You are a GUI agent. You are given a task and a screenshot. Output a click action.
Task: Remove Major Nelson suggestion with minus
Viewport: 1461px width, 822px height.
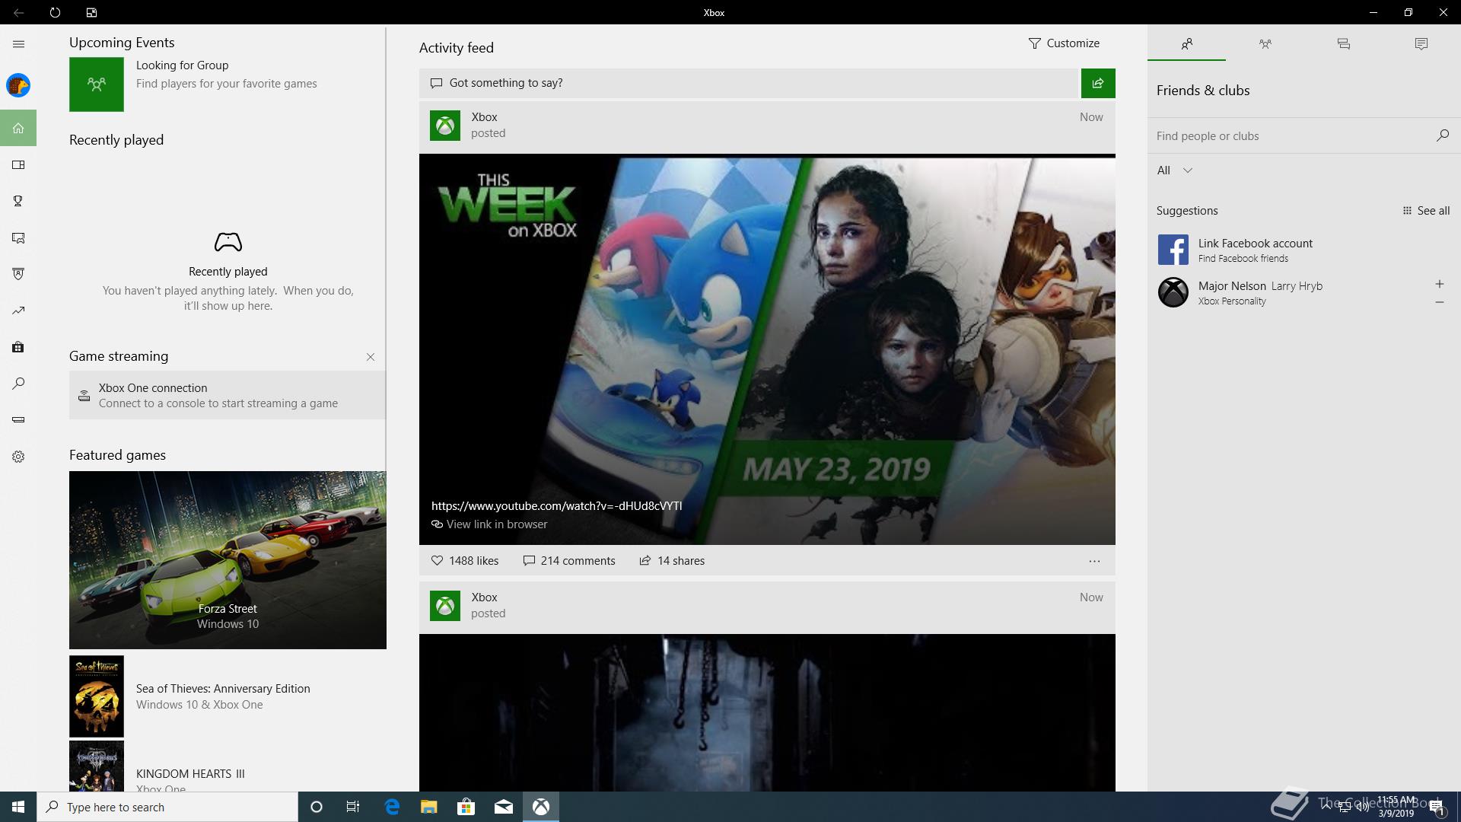[1439, 302]
